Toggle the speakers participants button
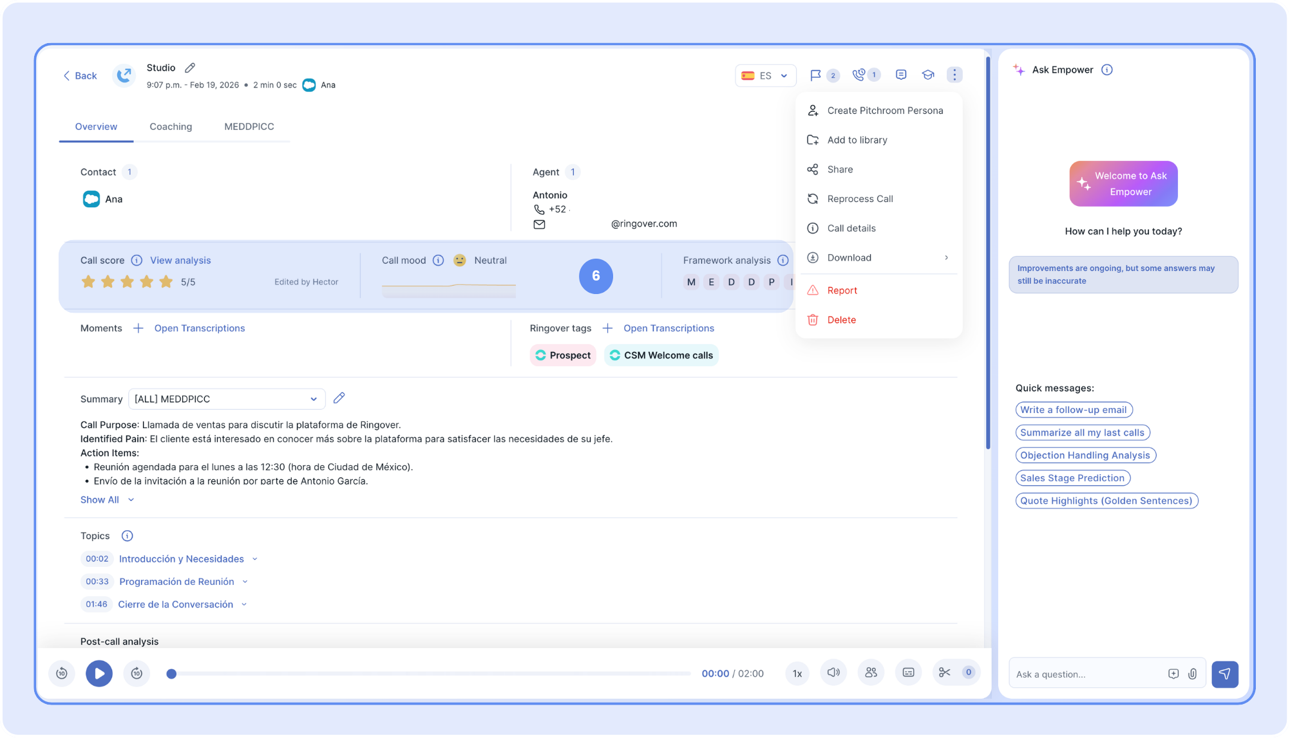 click(871, 672)
